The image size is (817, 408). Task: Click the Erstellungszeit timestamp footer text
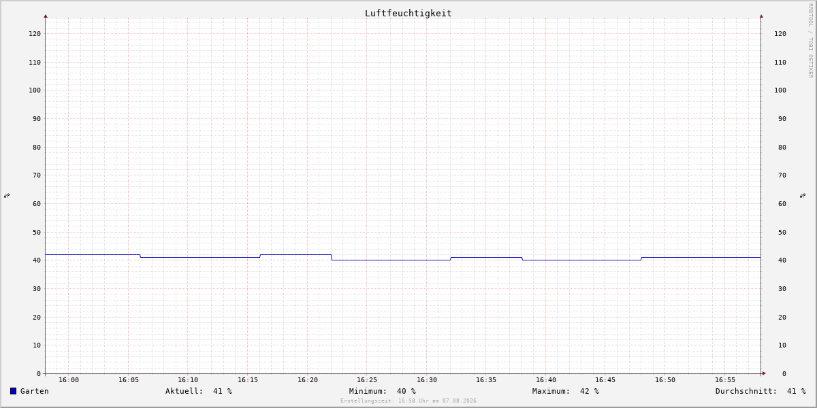click(x=408, y=401)
